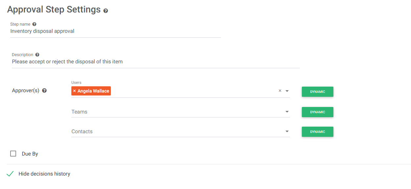411x189 pixels.
Task: Enable the Due By checkbox
Action: (x=13, y=153)
